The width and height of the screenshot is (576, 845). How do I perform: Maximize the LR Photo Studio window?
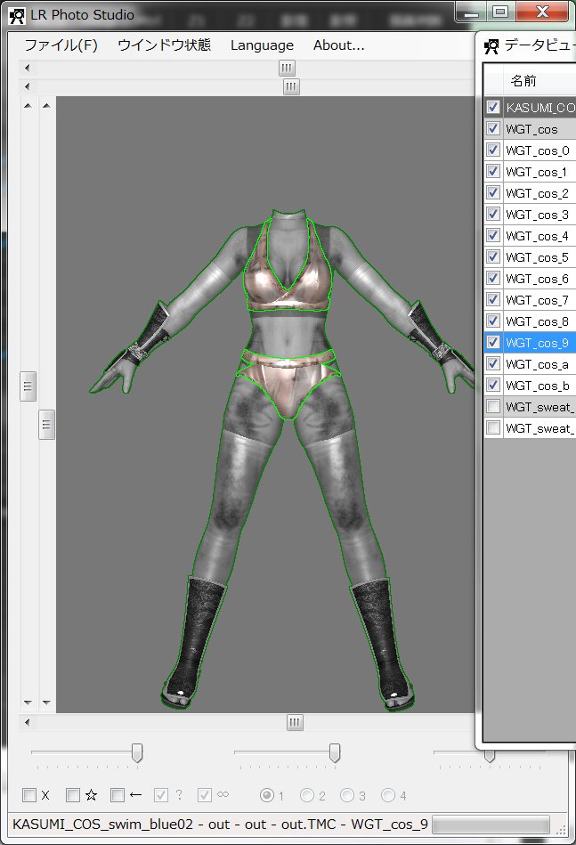500,12
